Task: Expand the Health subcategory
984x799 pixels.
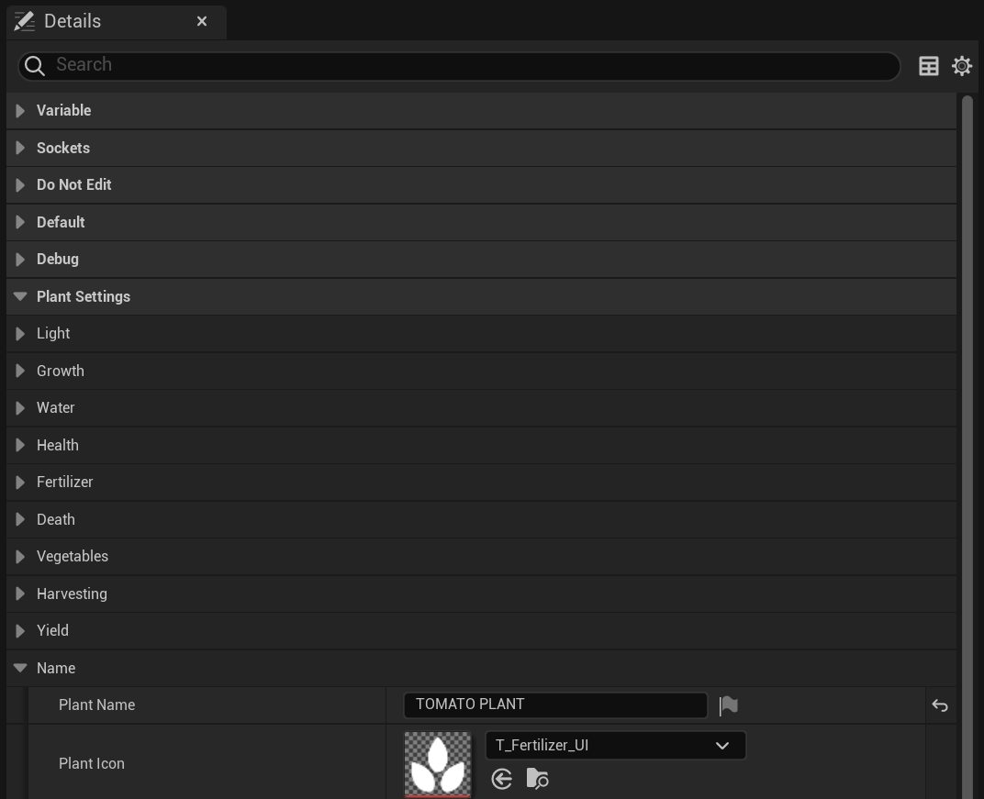Action: tap(20, 445)
